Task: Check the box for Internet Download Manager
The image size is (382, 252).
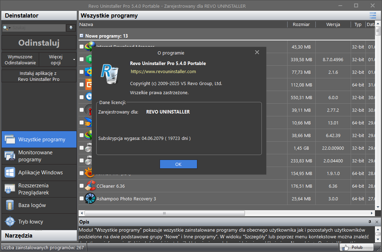Action: [x=82, y=47]
